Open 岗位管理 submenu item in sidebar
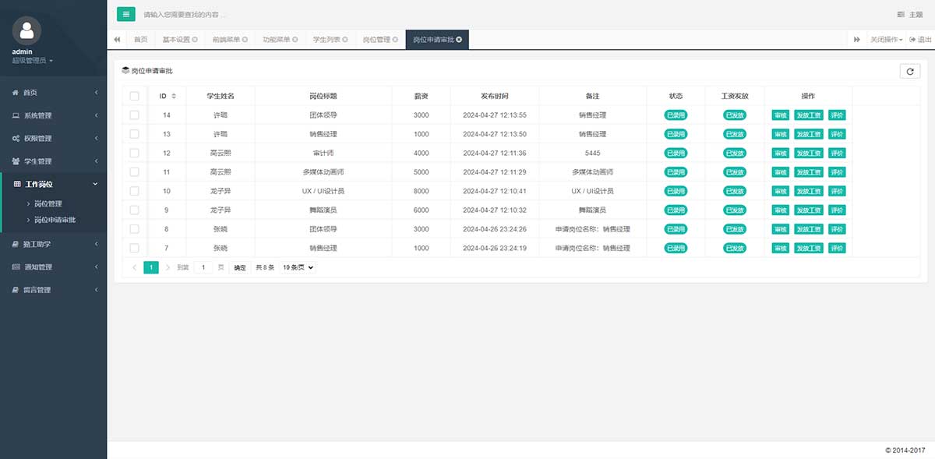Screen dimensions: 935x459 pos(48,203)
